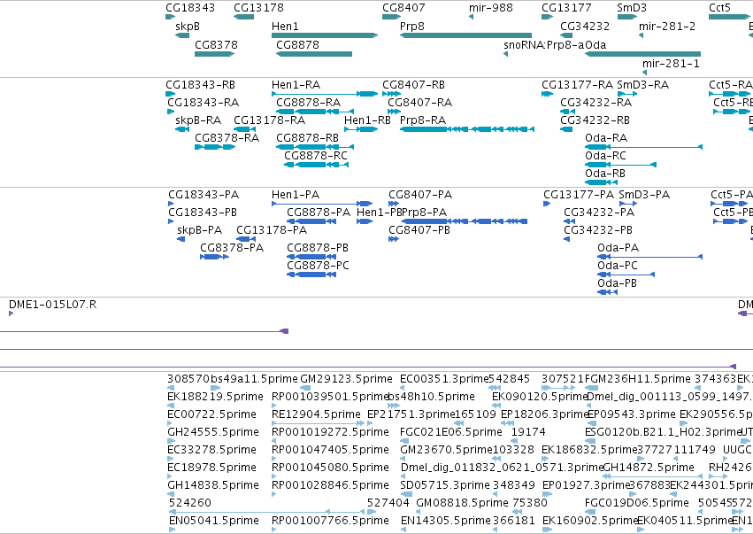Click the CG8878-PA protein glyph

coord(311,221)
